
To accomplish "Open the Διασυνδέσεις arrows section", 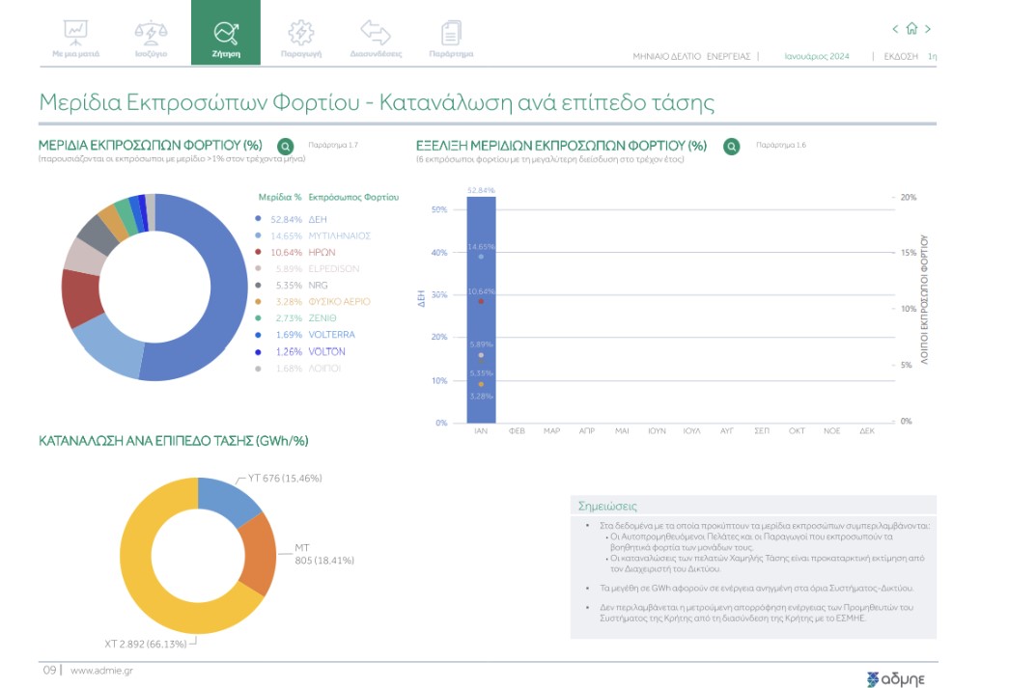I will [x=376, y=38].
